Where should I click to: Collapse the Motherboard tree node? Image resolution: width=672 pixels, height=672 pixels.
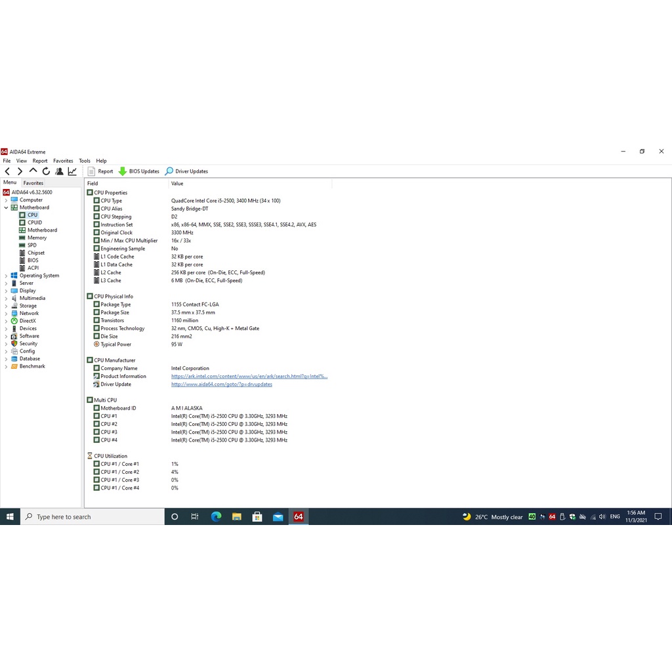[x=6, y=207]
